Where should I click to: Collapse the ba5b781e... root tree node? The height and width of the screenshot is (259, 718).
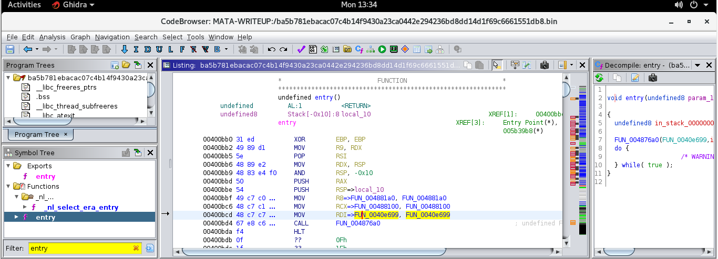8,78
